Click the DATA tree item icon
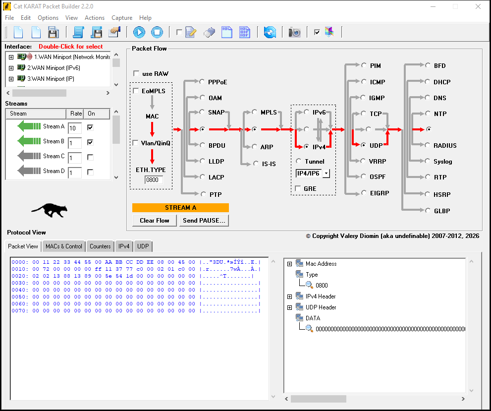This screenshot has width=491, height=411. coord(300,318)
